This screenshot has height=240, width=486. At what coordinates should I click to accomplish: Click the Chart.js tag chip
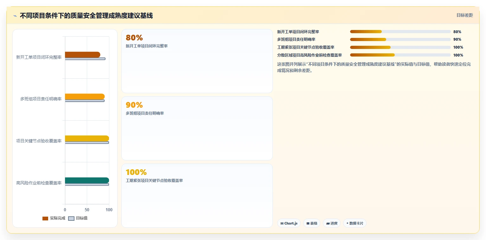pyautogui.click(x=289, y=223)
